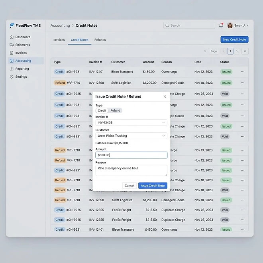Open actions menu for Swift Logistics $1,200.00 second row
The image size is (263, 263).
coord(243,83)
